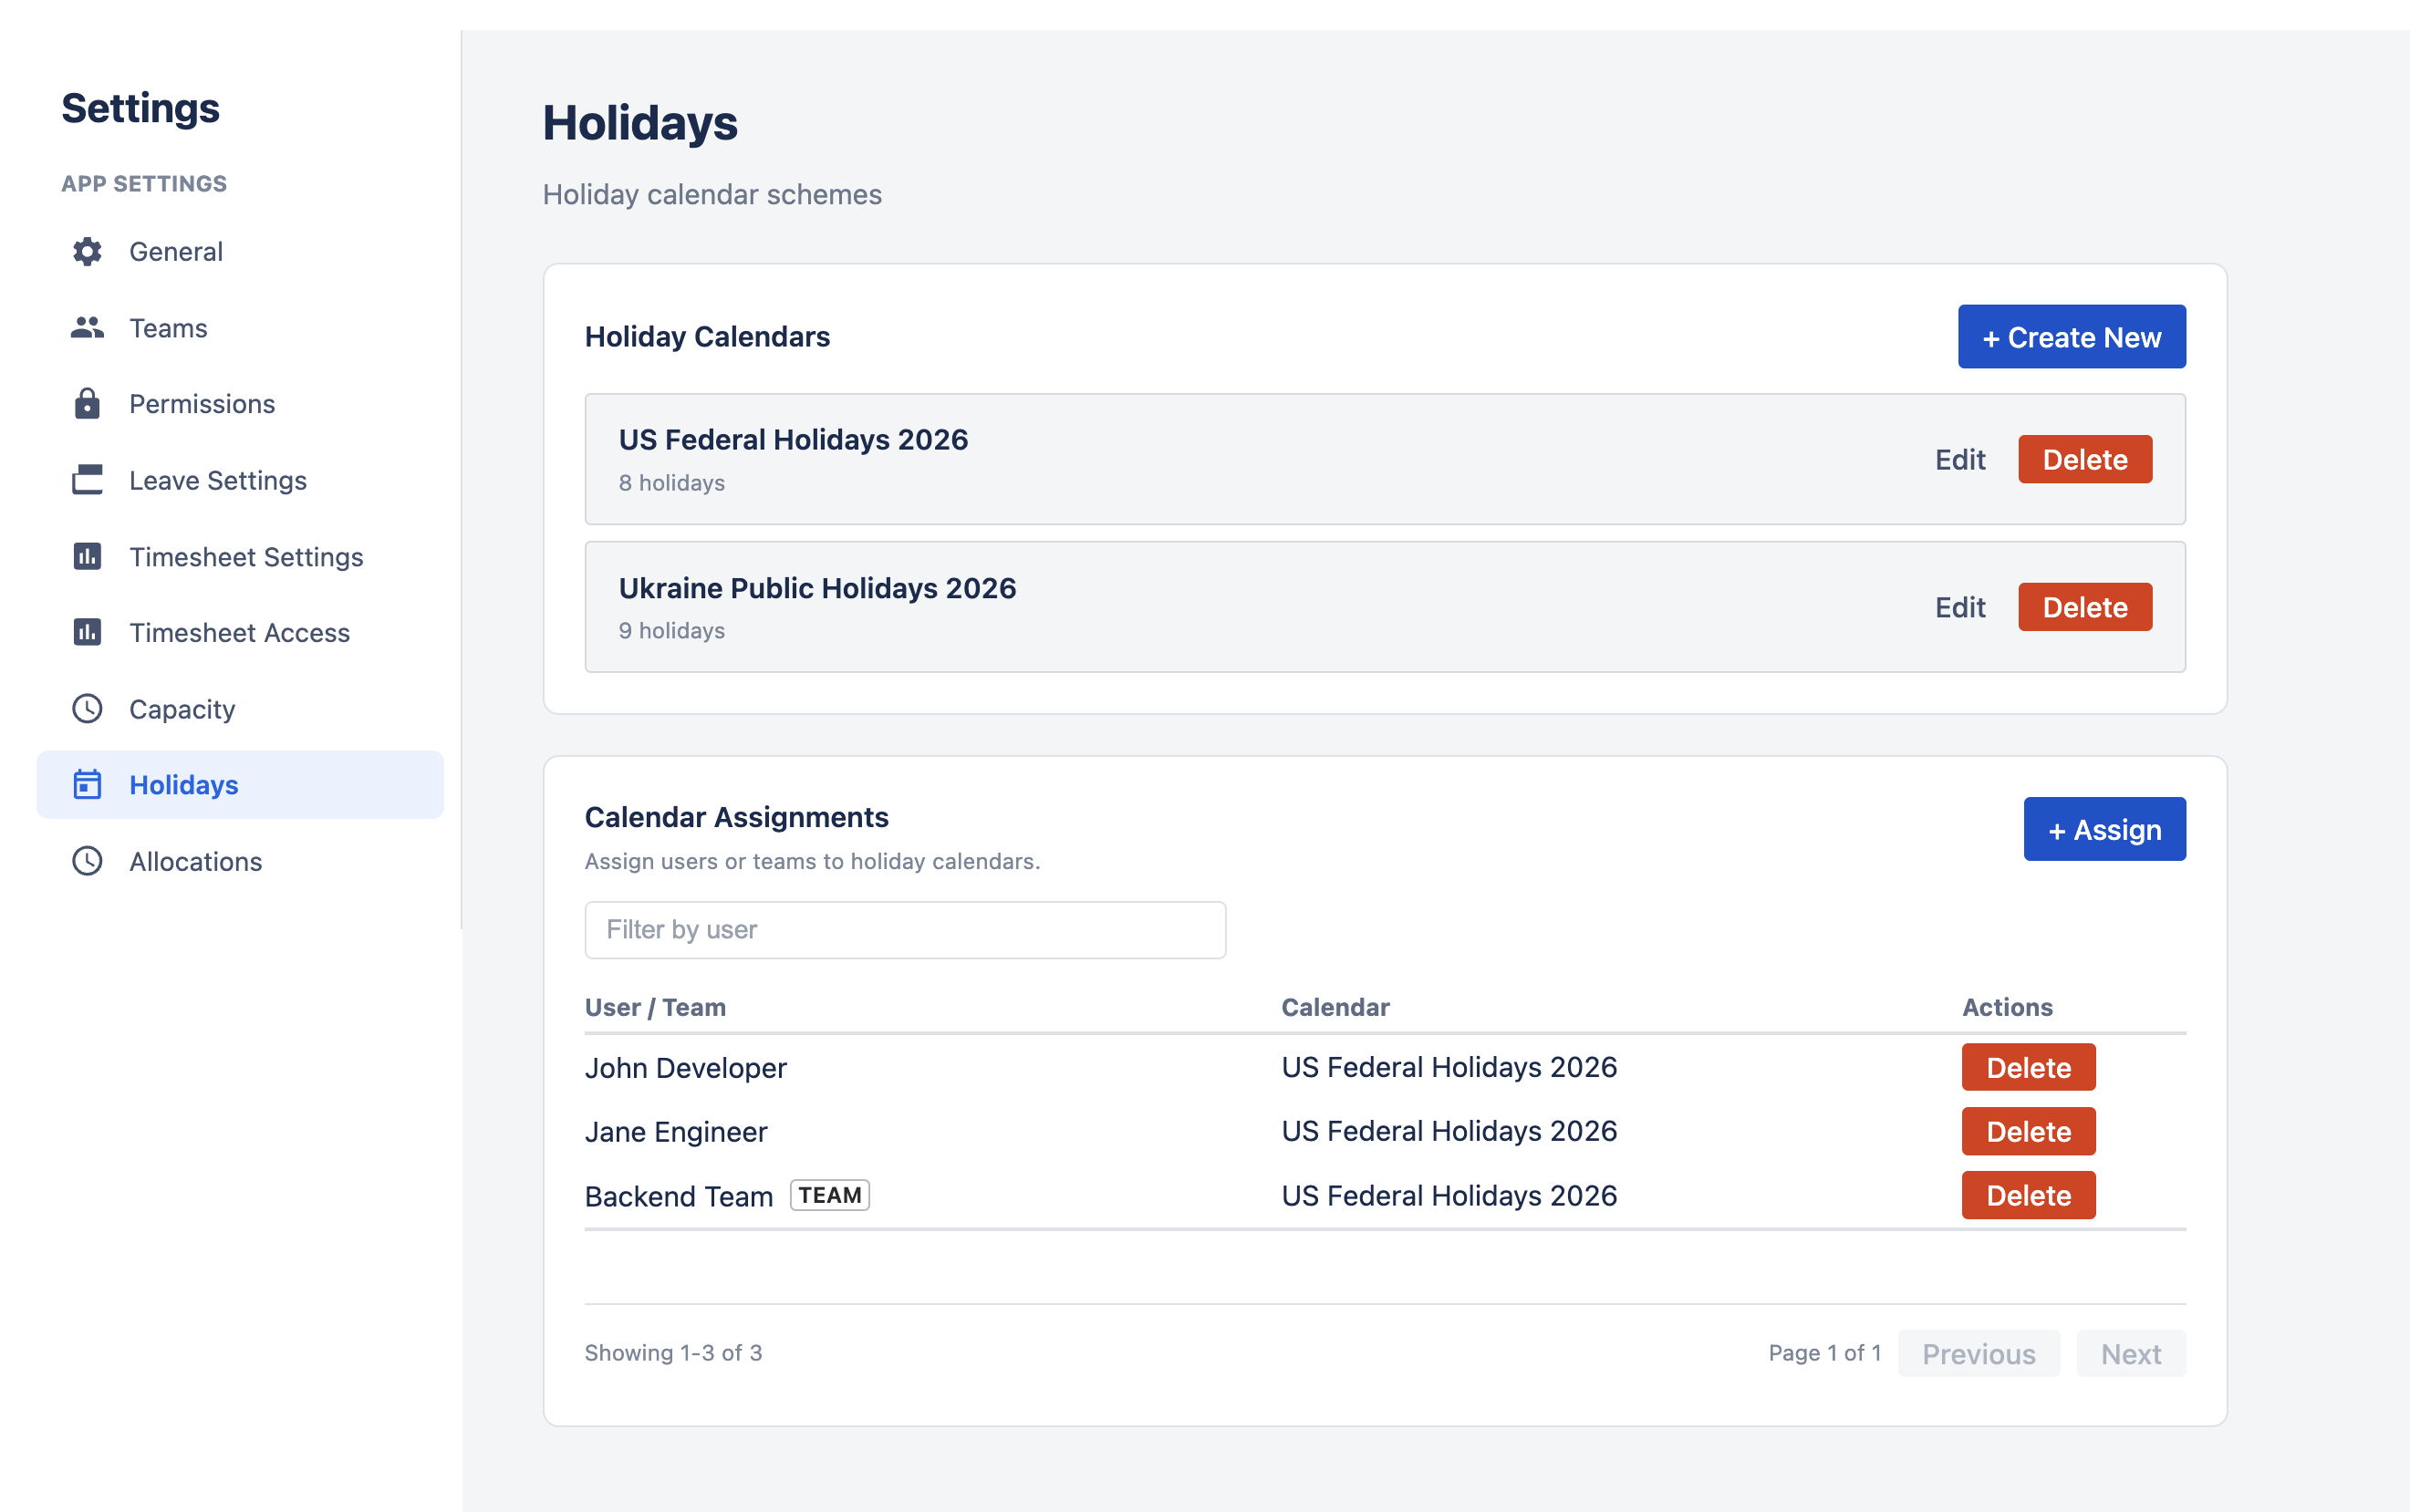Click the Assign button
The width and height of the screenshot is (2410, 1512).
click(2104, 829)
